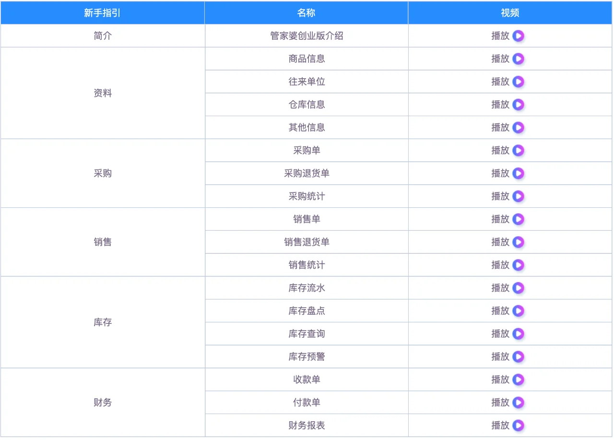Select the 简介 category cell

tap(103, 36)
